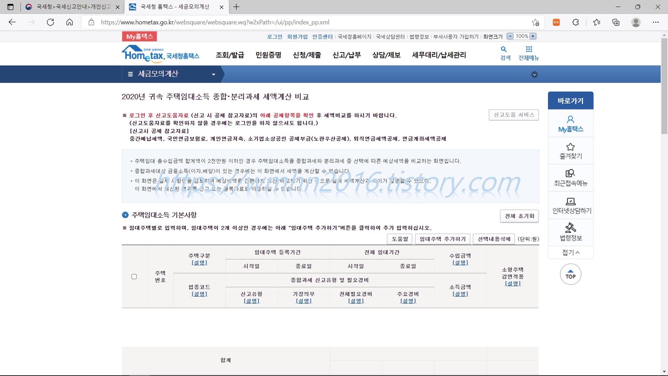Image resolution: width=668 pixels, height=376 pixels.
Task: Click the Hometax 국세청홈택스 logo
Action: click(x=161, y=54)
